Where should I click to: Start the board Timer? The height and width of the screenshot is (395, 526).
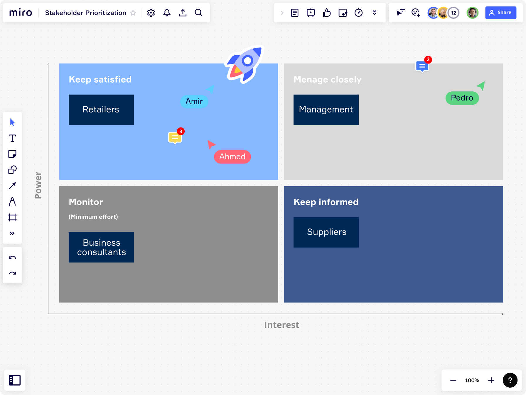(358, 13)
